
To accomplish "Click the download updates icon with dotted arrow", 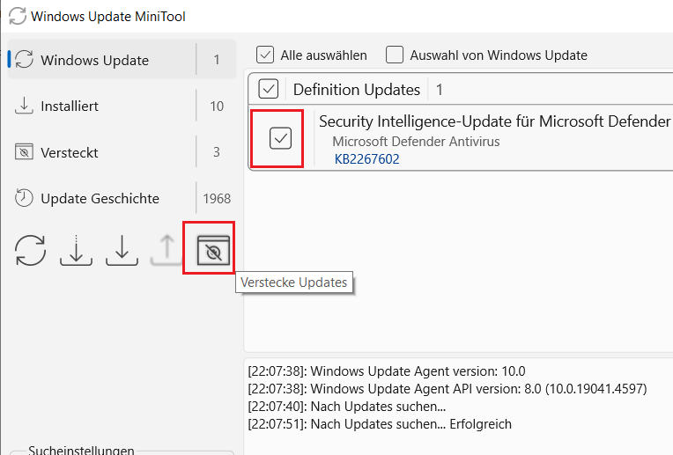I will point(76,251).
